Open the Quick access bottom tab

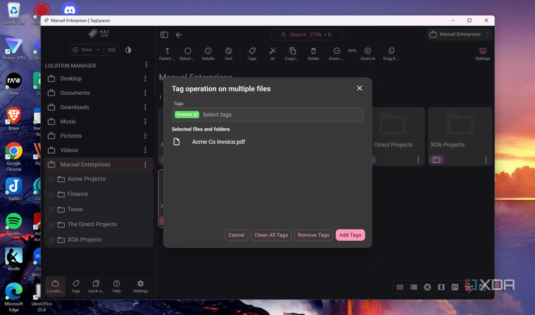pos(96,286)
